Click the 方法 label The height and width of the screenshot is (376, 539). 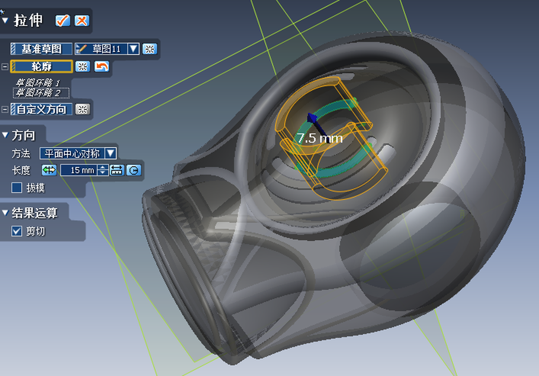tap(21, 153)
